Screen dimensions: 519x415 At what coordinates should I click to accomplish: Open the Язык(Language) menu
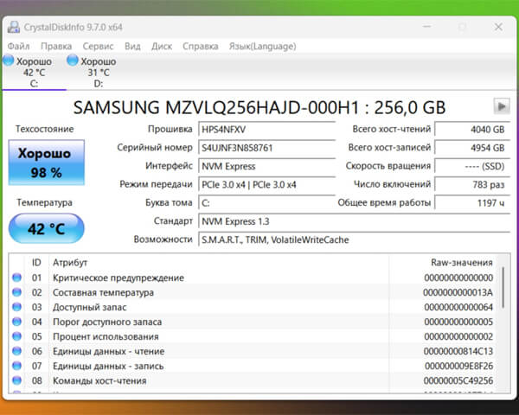click(x=262, y=46)
